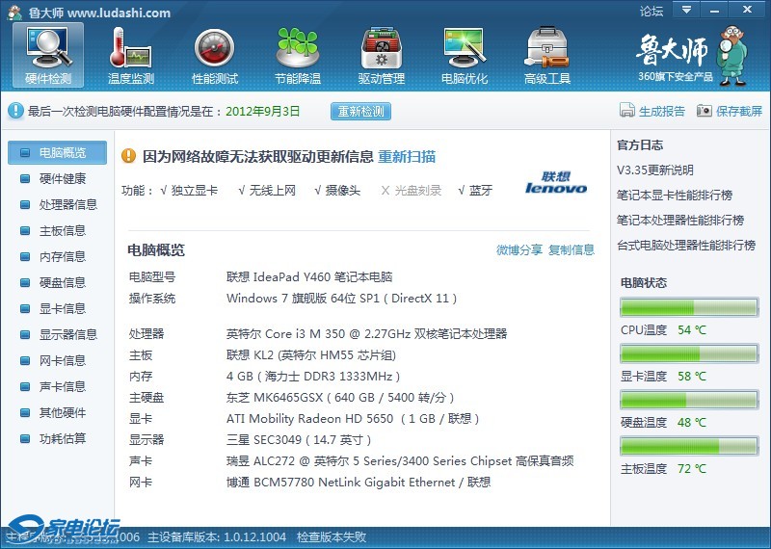This screenshot has width=771, height=549.
Task: Click the 显卡温度 progress bar
Action: (689, 353)
